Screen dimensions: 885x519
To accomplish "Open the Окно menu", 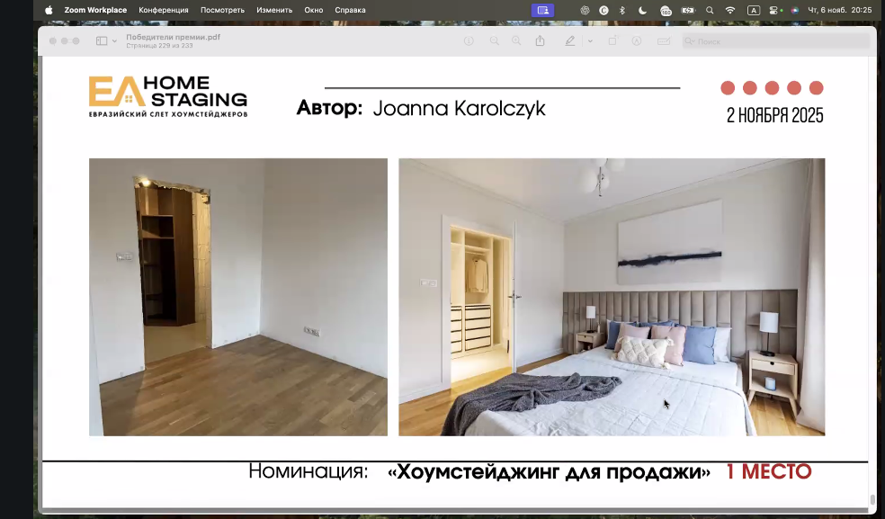I will coord(314,10).
